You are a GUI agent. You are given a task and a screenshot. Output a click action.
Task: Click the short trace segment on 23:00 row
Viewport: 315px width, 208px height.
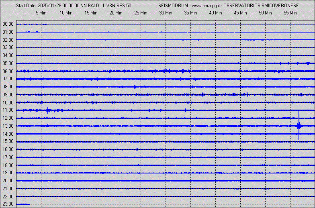point(23,204)
